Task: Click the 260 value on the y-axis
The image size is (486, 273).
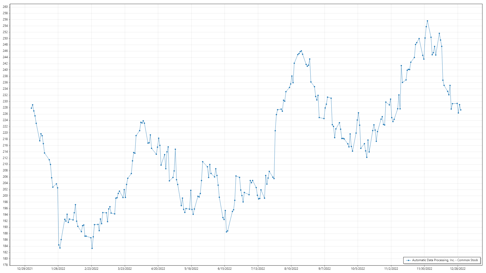Action: [x=5, y=7]
